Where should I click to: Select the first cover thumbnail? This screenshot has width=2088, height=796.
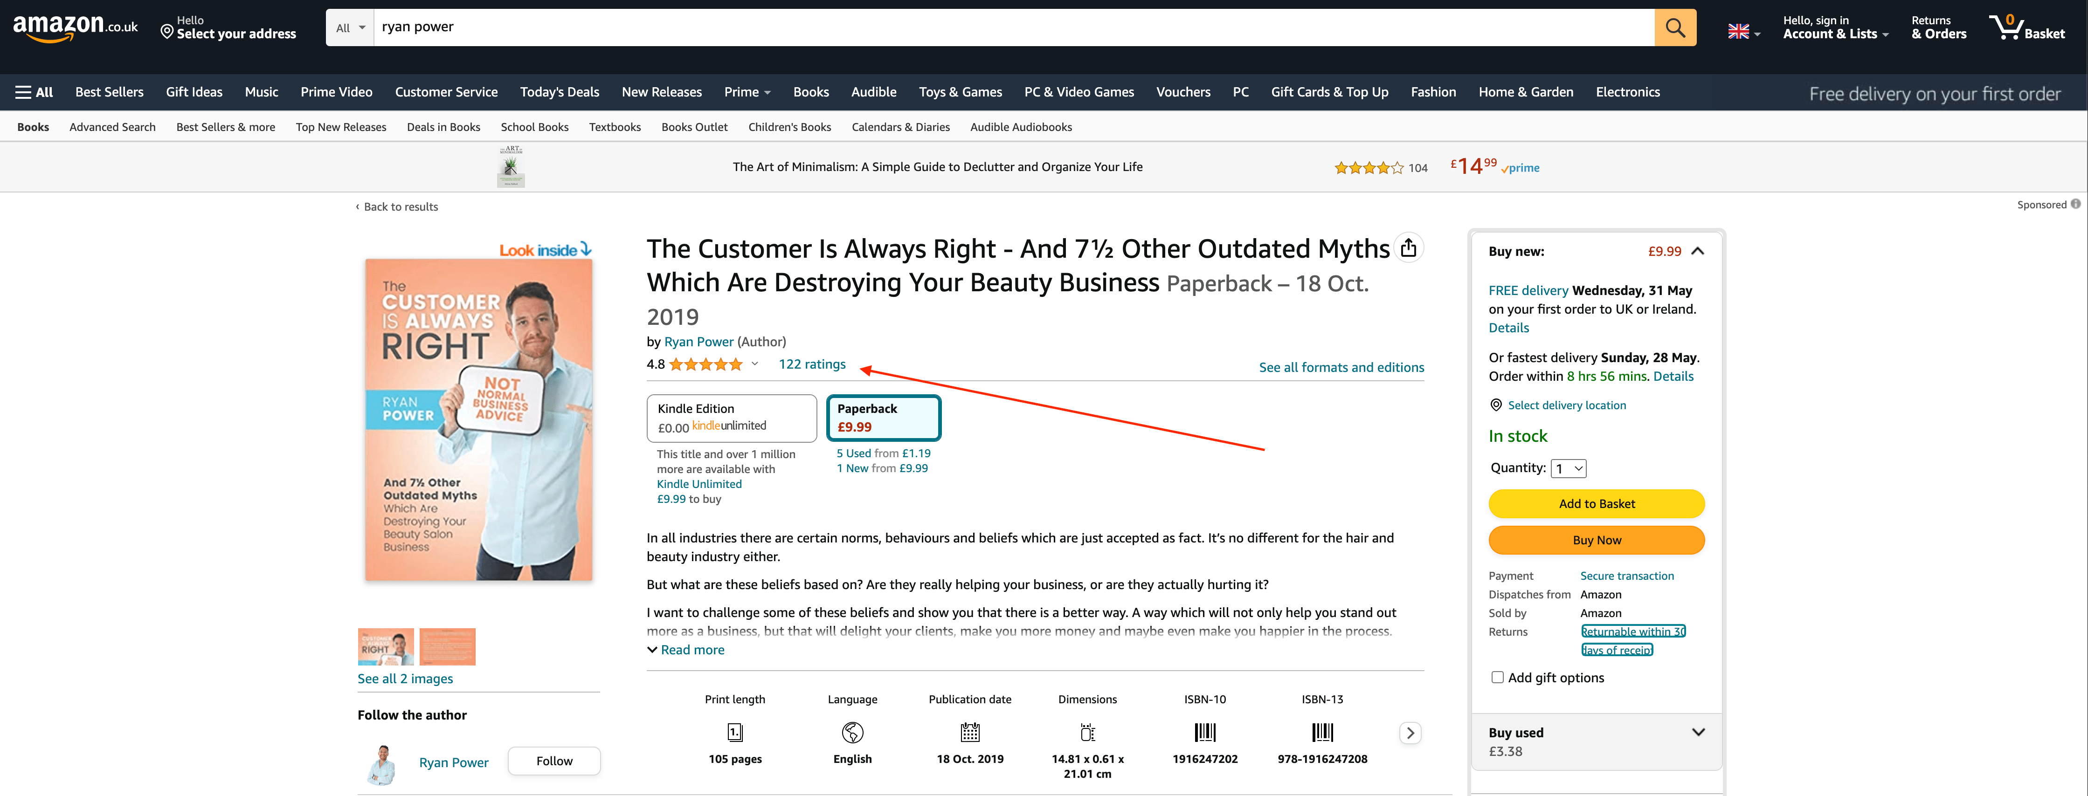pyautogui.click(x=385, y=646)
